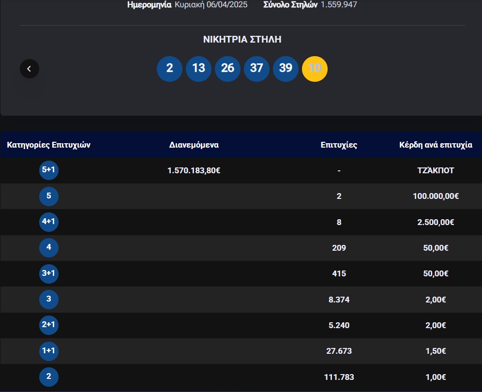Click the ΤΖΑΚΠΟΤ label

pyautogui.click(x=436, y=170)
